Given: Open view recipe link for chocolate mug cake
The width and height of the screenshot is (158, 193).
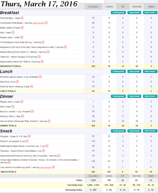Looking at the screenshot, I should click(x=45, y=167).
